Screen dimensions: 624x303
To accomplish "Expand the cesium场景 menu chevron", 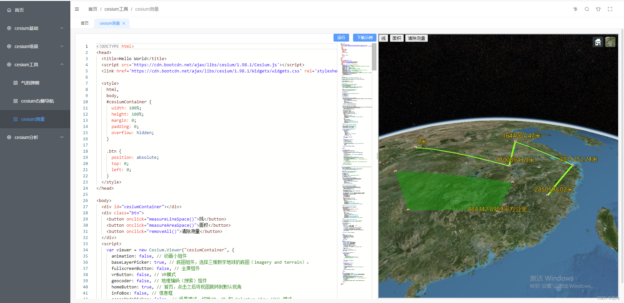I will pos(62,46).
